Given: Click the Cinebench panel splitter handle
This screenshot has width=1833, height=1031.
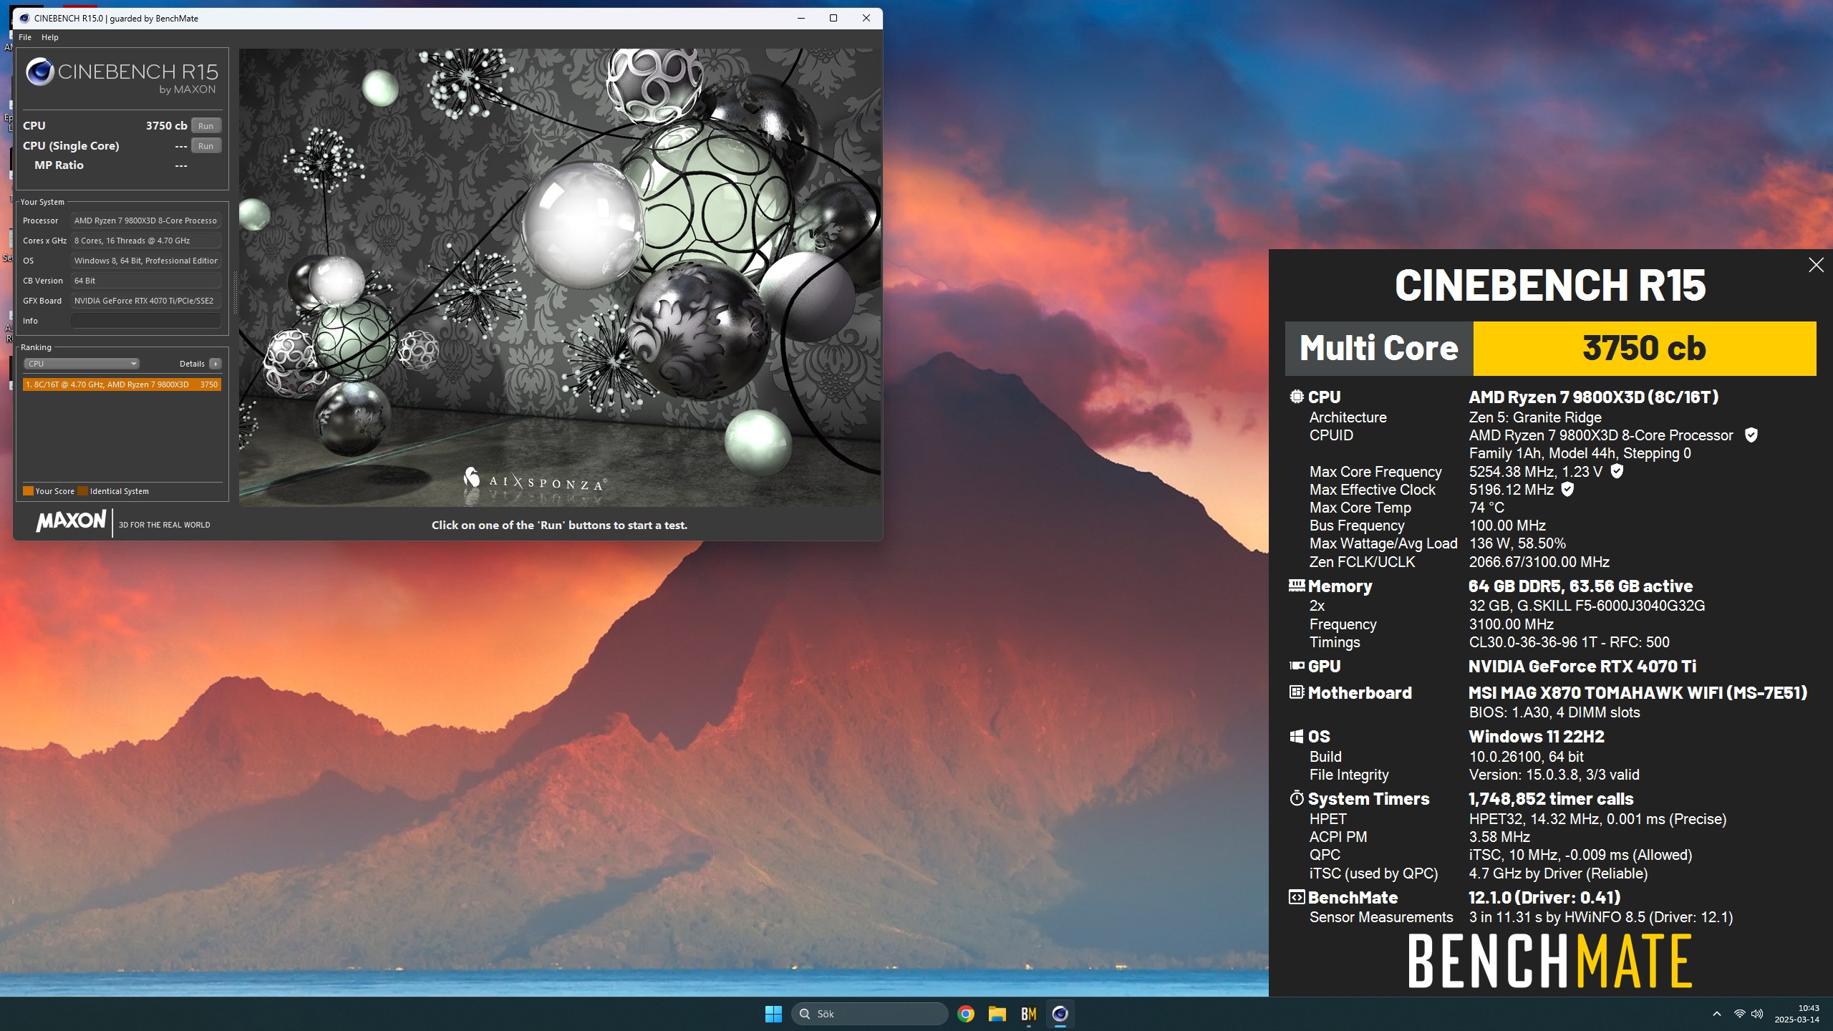Looking at the screenshot, I should (x=234, y=294).
